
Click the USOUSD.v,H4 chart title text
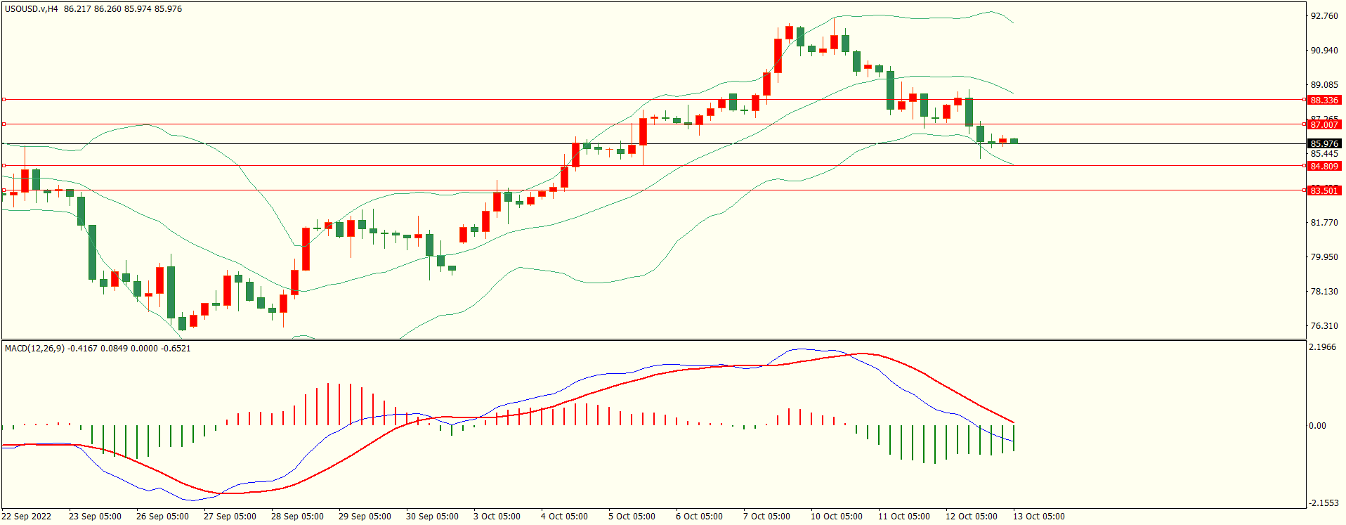pos(32,9)
